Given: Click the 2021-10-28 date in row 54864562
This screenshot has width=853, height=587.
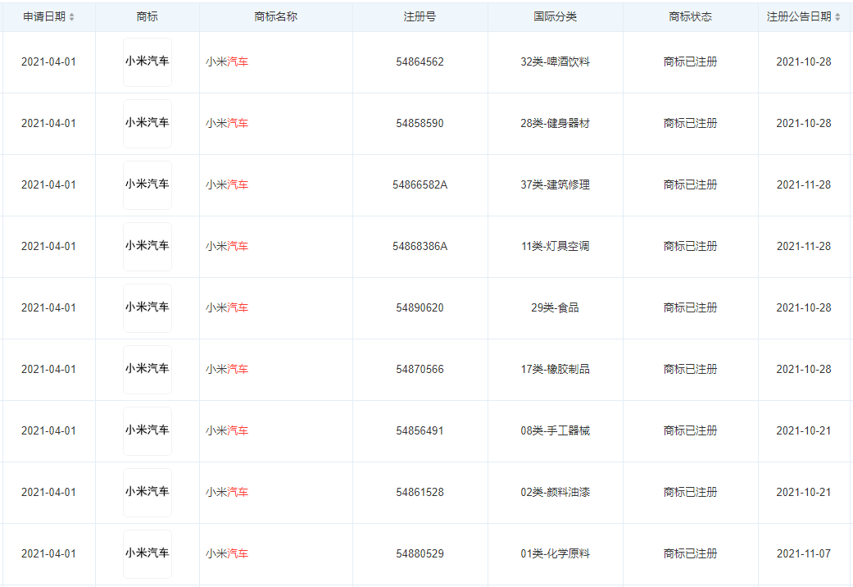Looking at the screenshot, I should click(x=804, y=62).
